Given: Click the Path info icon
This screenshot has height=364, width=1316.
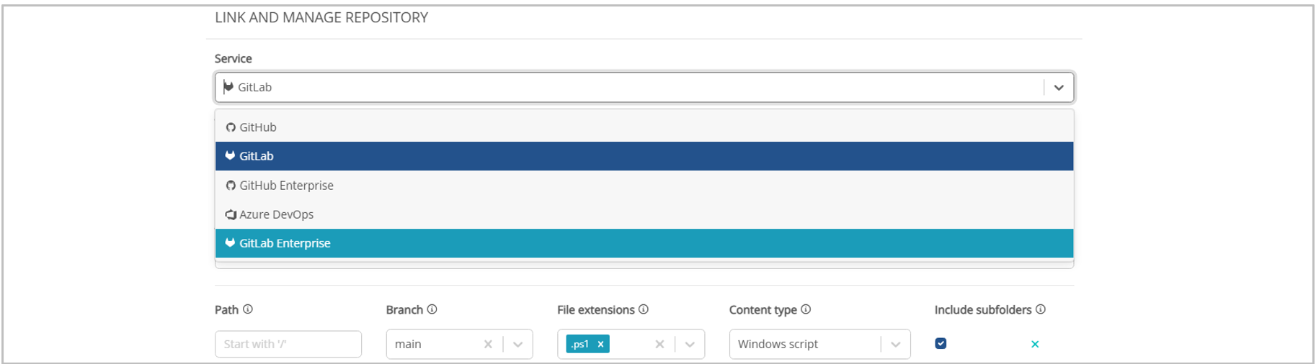Looking at the screenshot, I should pos(248,309).
